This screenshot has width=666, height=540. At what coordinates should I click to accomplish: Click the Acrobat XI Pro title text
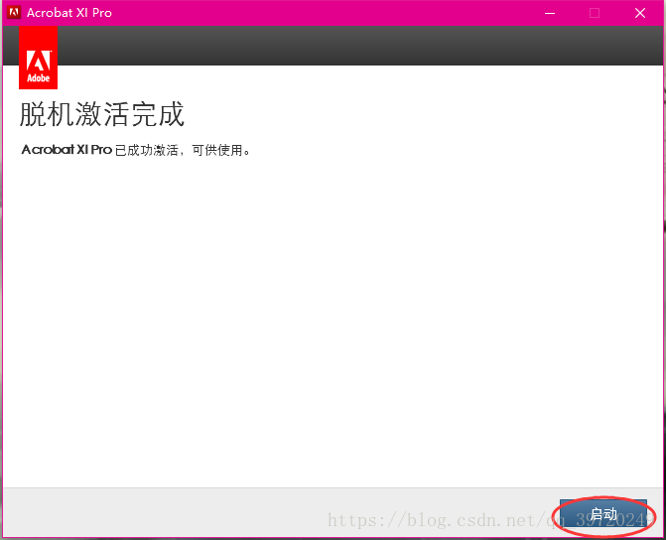point(69,13)
